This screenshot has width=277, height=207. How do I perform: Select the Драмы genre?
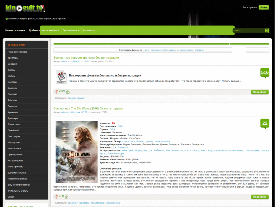pos(27,70)
